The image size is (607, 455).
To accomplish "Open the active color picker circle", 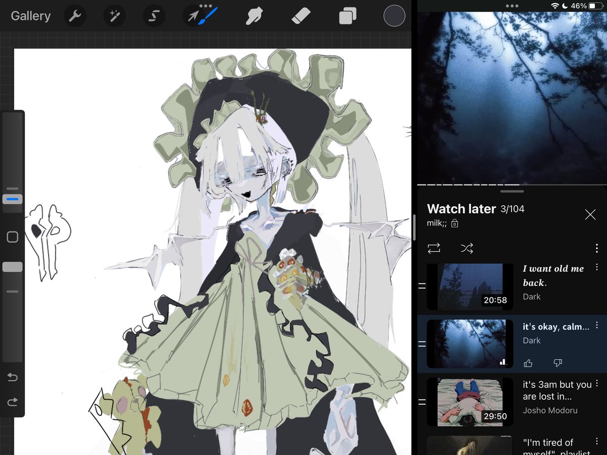I will click(395, 16).
